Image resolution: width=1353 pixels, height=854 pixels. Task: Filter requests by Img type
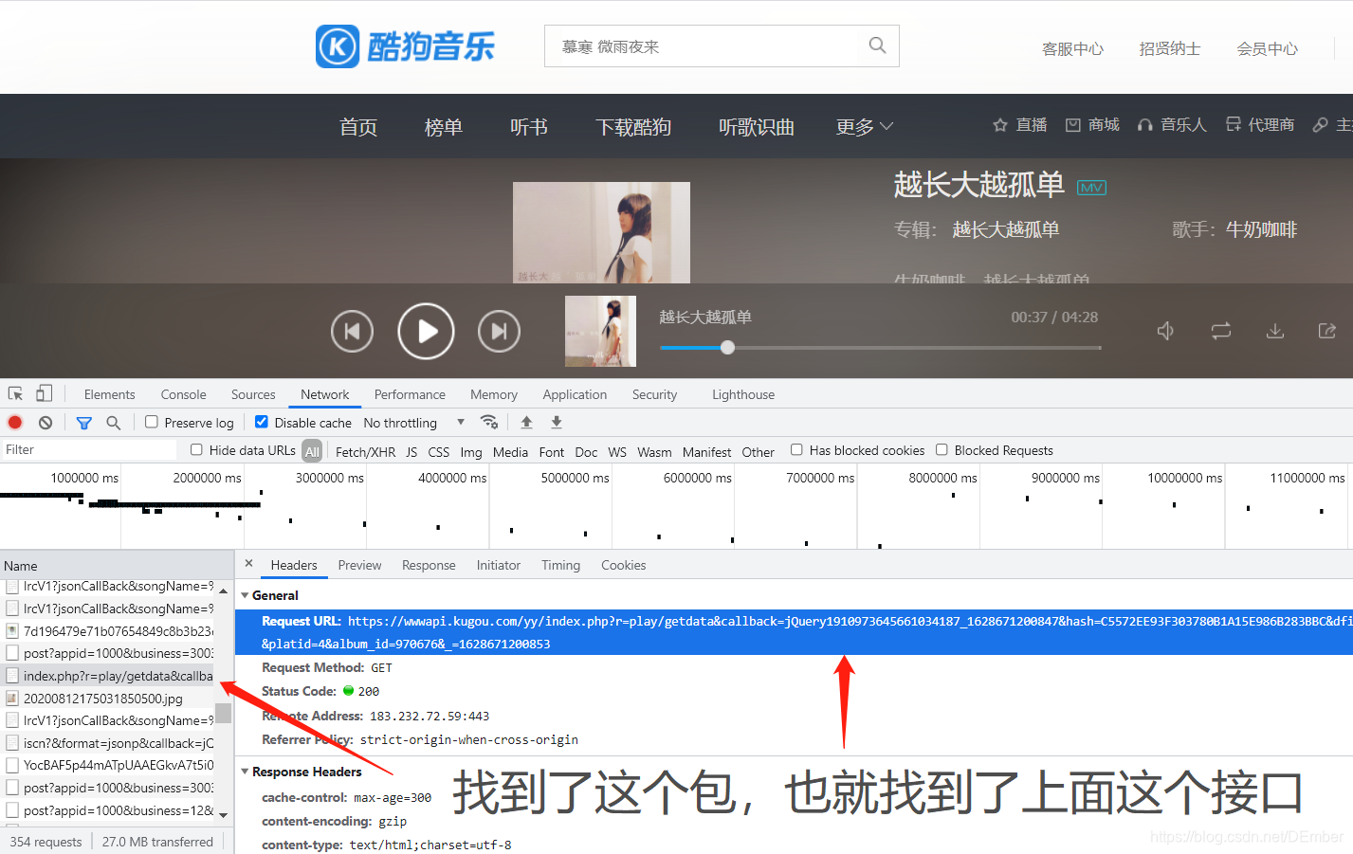[x=471, y=452]
